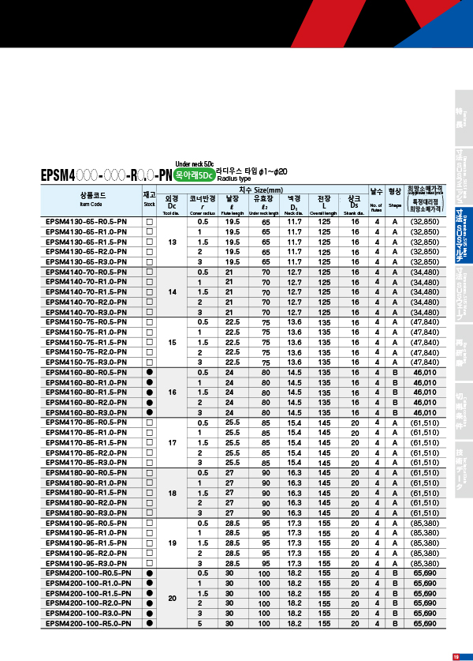Image resolution: width=473 pixels, height=661 pixels.
Task: Click the 날장 flute length header
Action: pos(233,205)
